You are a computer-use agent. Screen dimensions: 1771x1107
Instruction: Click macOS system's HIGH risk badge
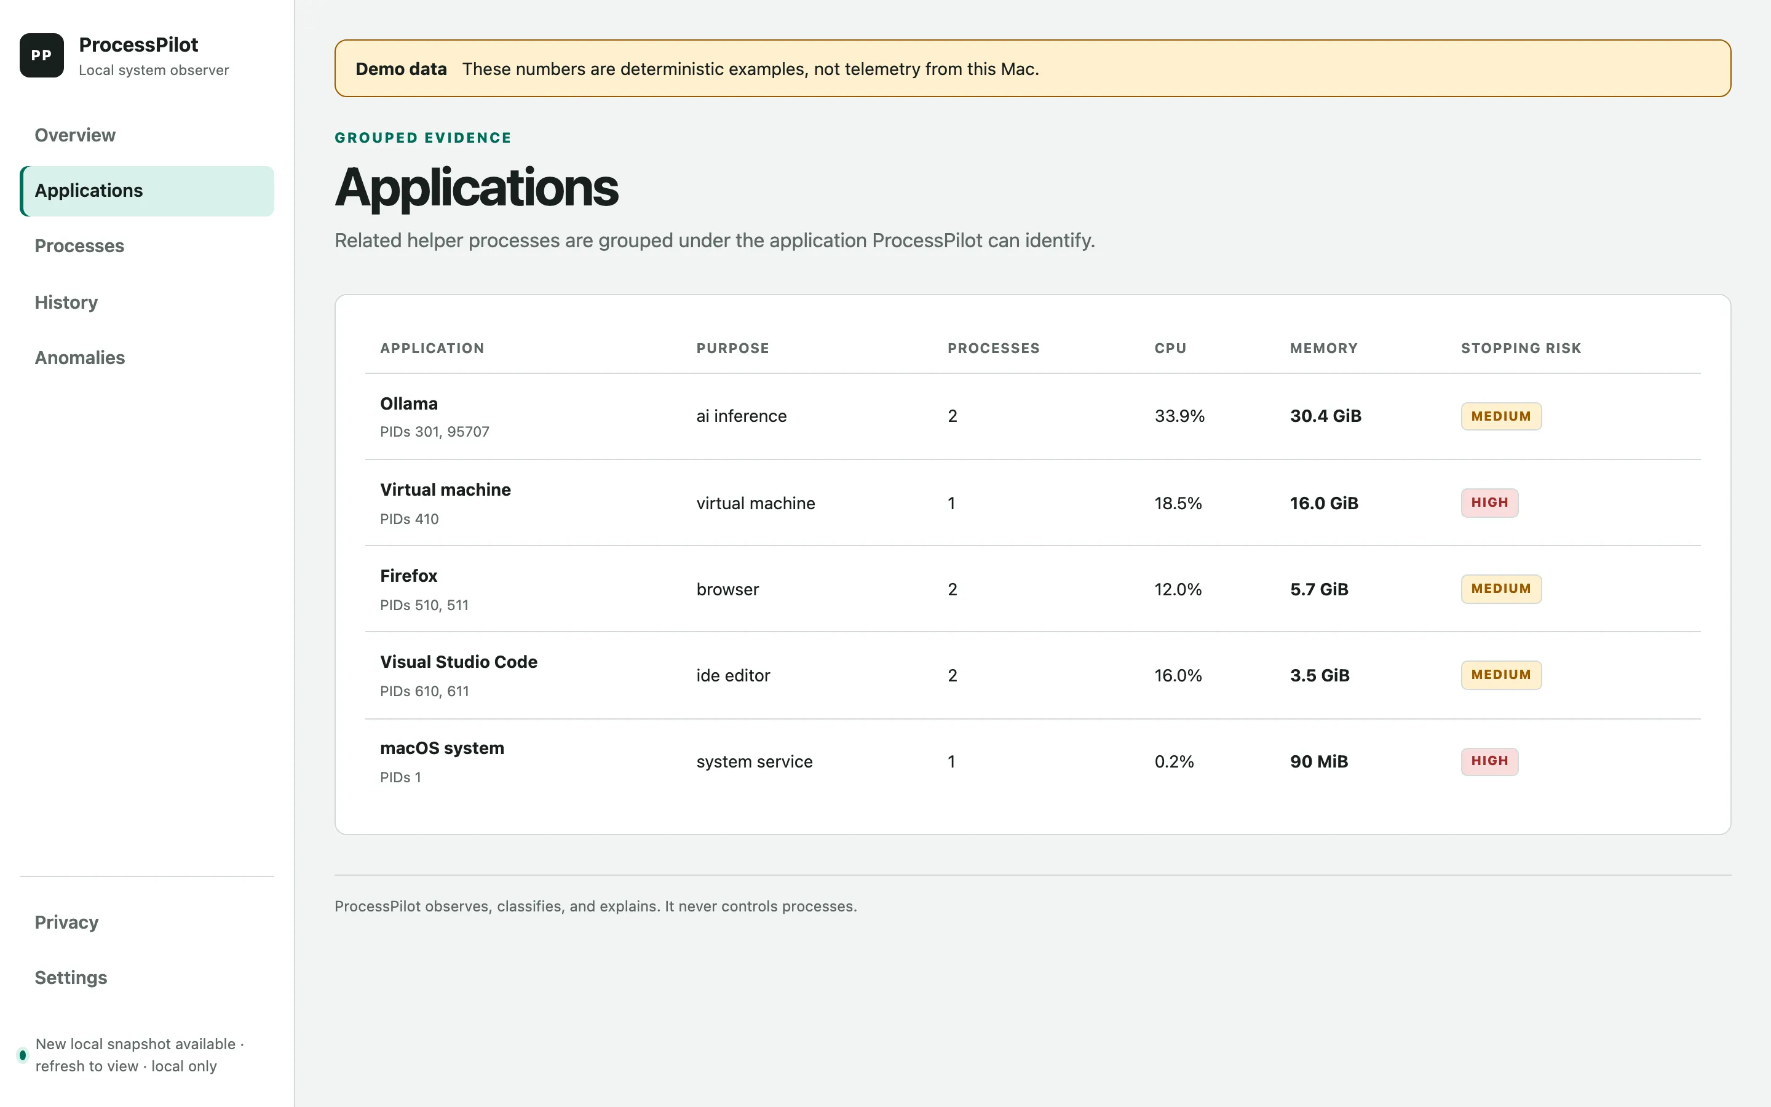[1489, 761]
